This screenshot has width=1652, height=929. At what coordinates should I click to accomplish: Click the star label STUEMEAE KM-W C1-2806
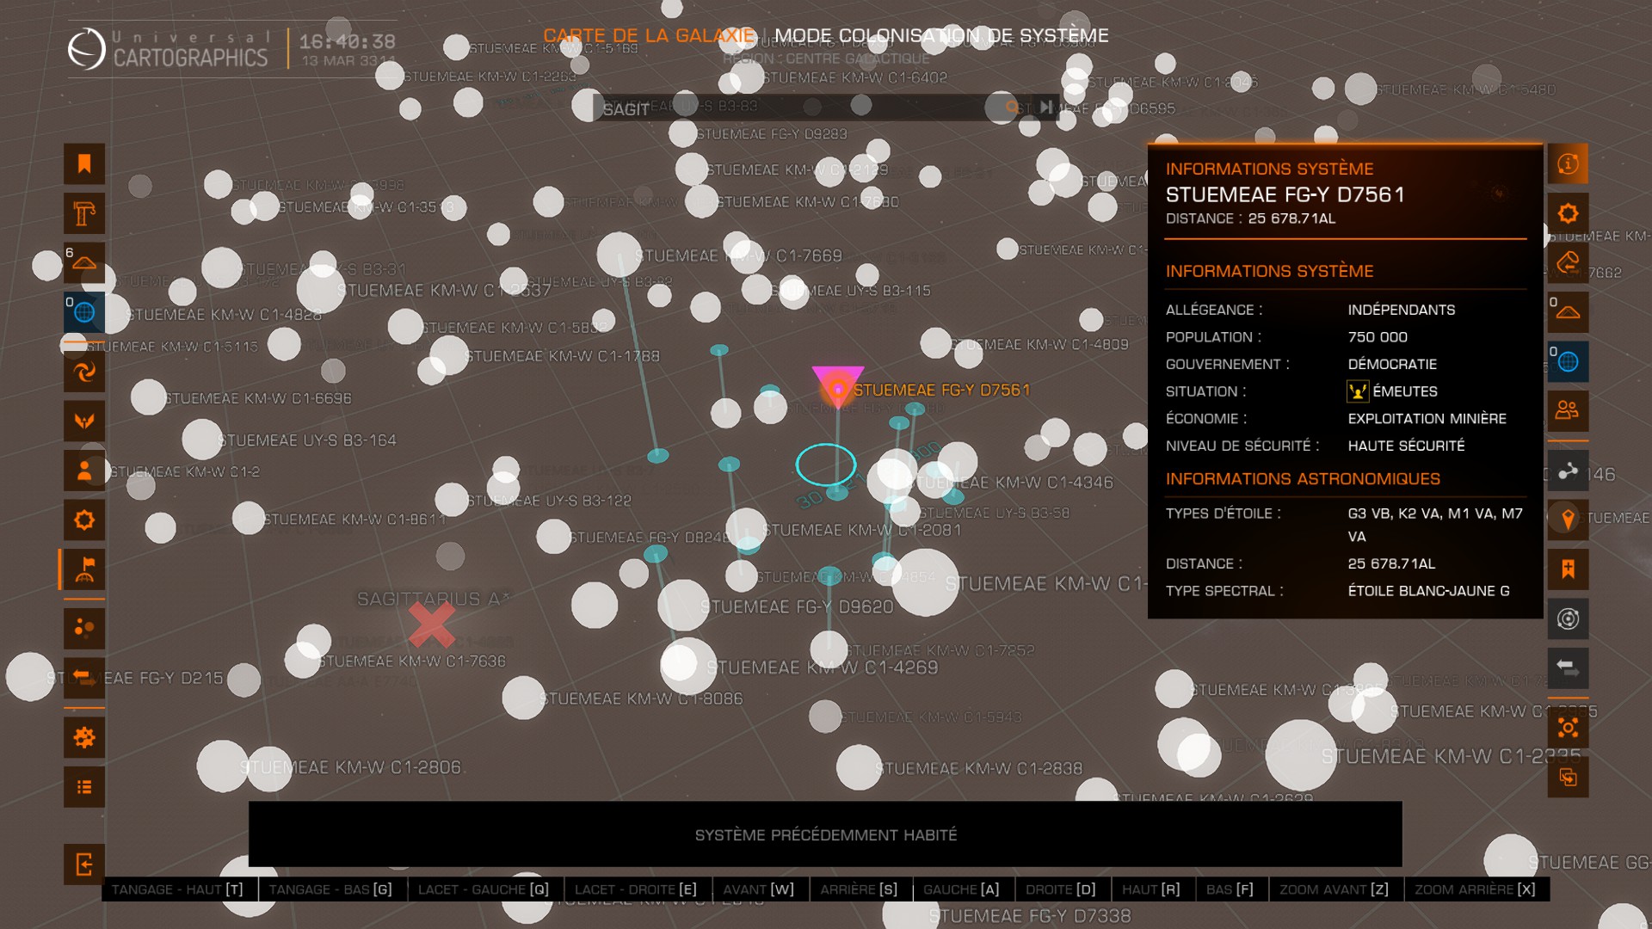(x=350, y=767)
